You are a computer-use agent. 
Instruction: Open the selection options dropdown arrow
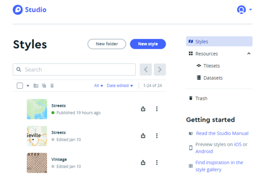tap(28, 86)
